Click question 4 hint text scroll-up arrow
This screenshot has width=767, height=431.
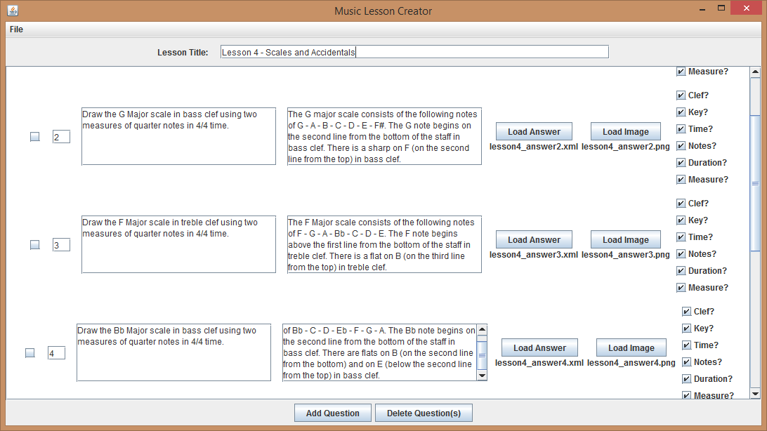pyautogui.click(x=482, y=329)
